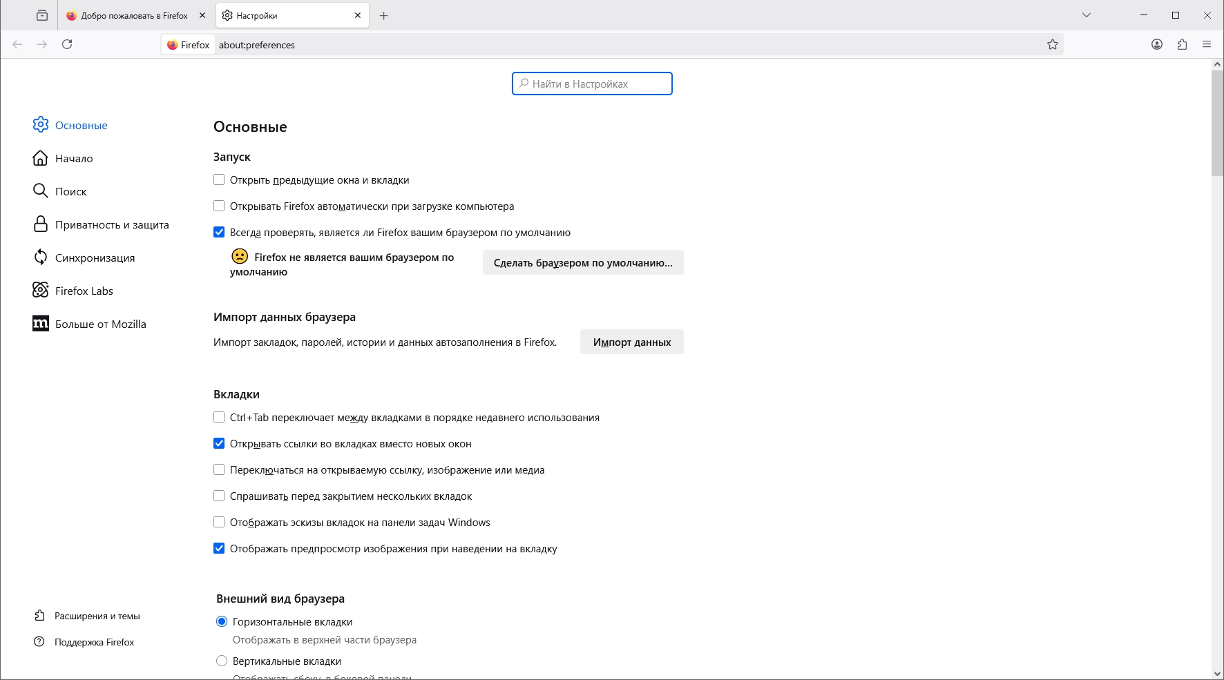The width and height of the screenshot is (1224, 680).
Task: Click the 'Запуск' section heading
Action: coord(232,157)
